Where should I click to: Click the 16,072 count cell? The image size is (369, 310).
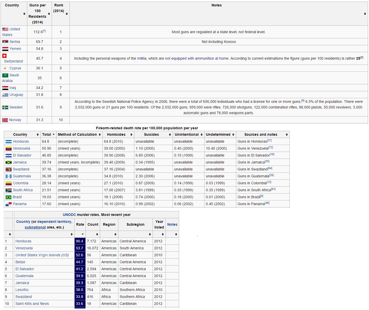(93, 248)
